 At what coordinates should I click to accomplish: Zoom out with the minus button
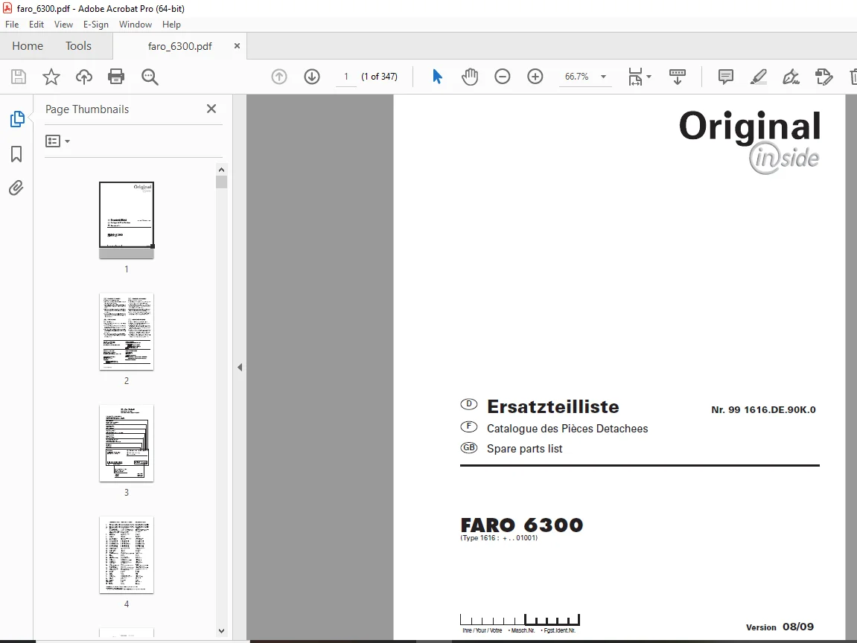tap(503, 77)
